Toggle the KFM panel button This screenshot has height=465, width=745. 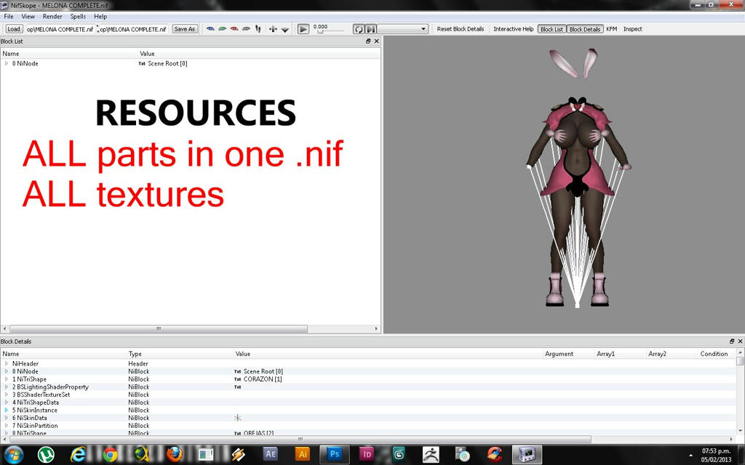pyautogui.click(x=611, y=29)
